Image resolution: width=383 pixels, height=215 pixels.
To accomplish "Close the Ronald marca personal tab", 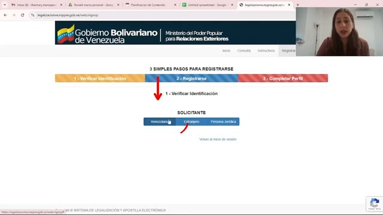I will [x=118, y=5].
